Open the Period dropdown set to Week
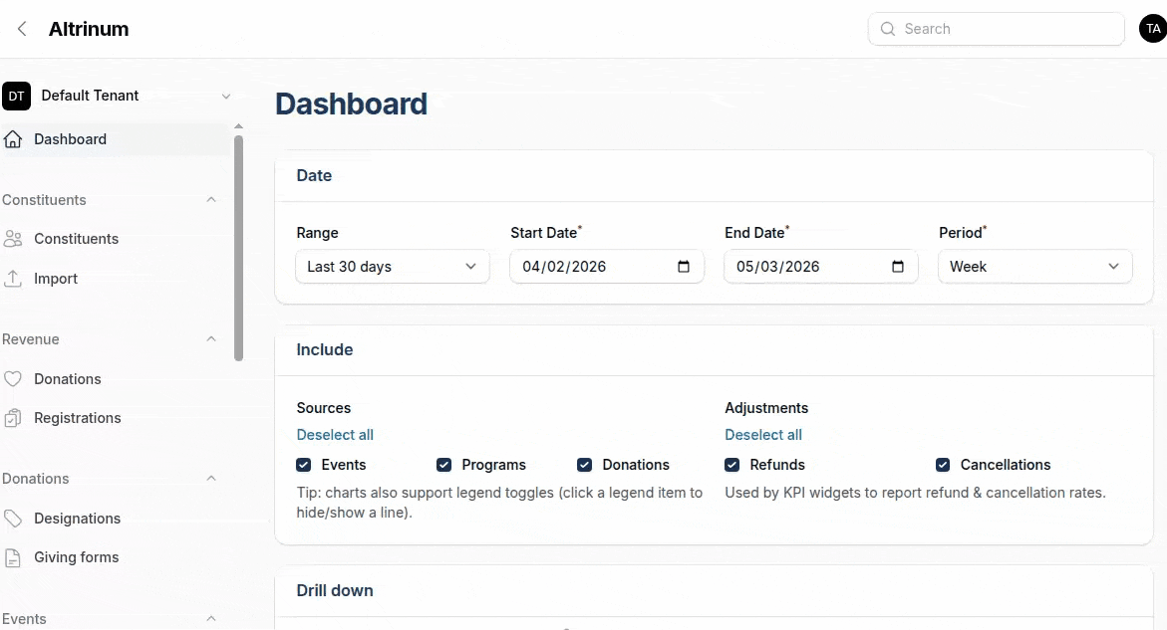1167x630 pixels. (x=1034, y=266)
